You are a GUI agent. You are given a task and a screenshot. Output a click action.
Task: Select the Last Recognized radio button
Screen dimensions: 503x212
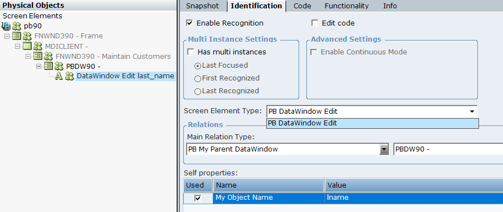198,92
